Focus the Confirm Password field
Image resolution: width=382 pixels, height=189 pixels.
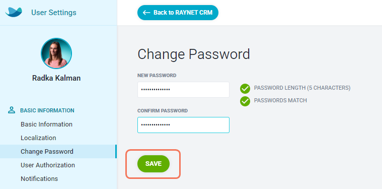183,125
